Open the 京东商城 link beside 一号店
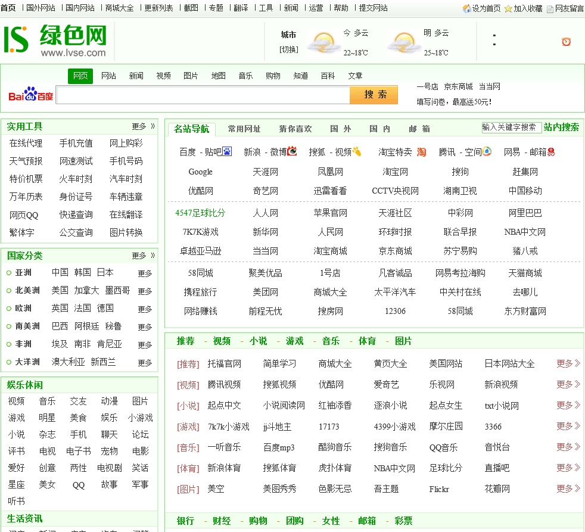This screenshot has width=585, height=532. pos(458,87)
